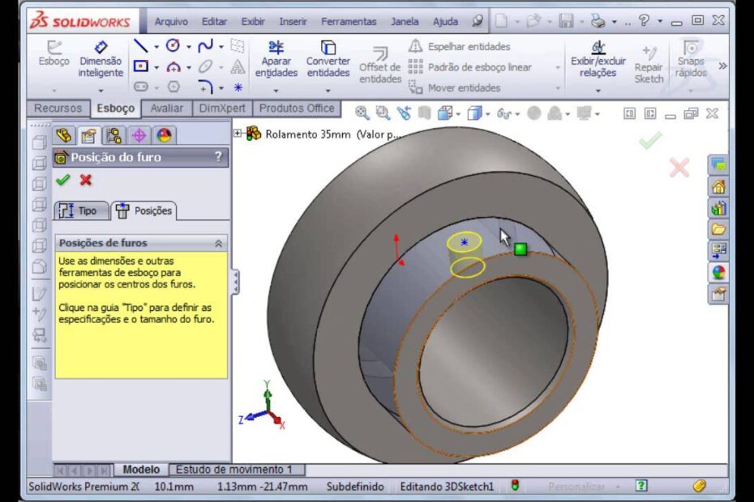This screenshot has width=754, height=502.
Task: Open the Ferramentas menu
Action: tap(349, 22)
